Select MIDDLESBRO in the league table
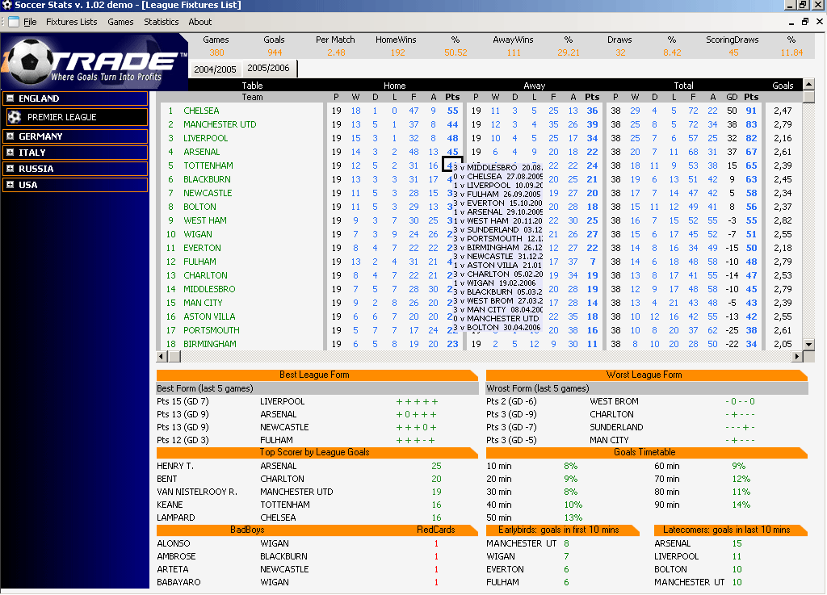Viewport: 827px width, 595px height. click(x=209, y=289)
